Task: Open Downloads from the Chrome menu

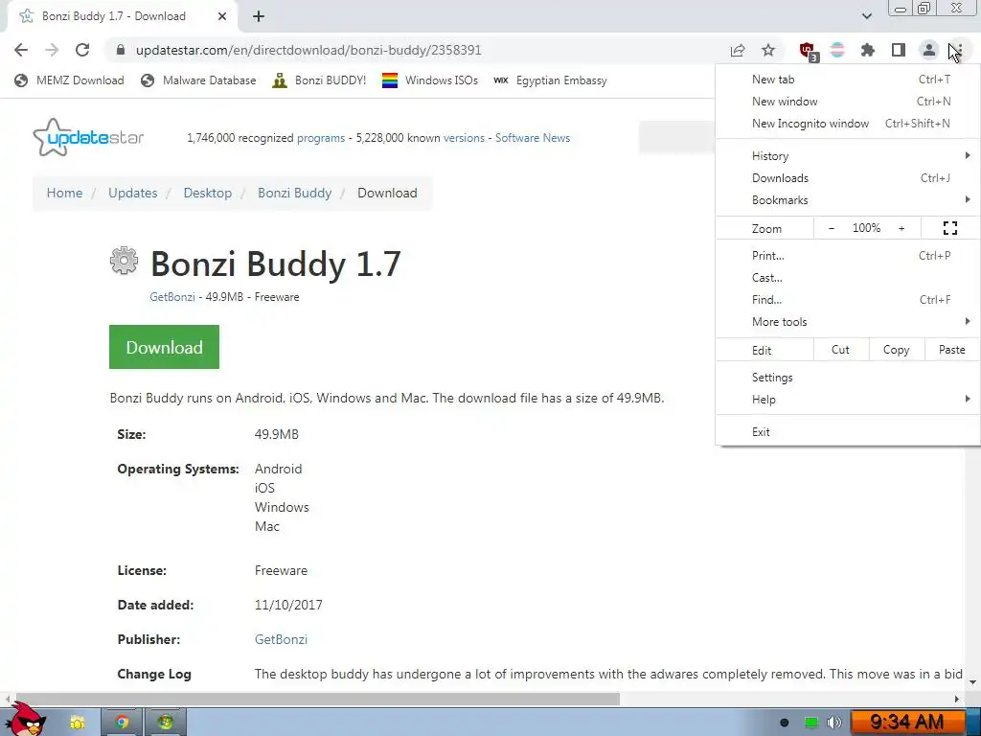Action: tap(848, 177)
